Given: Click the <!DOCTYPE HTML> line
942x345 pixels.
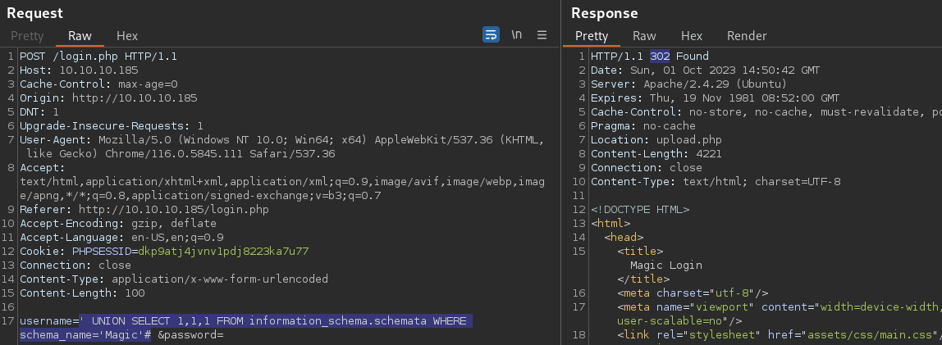Looking at the screenshot, I should (x=640, y=210).
